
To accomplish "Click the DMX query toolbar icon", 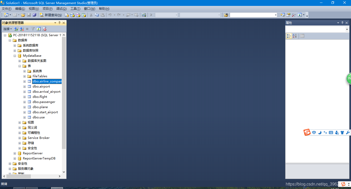I will coord(78,15).
